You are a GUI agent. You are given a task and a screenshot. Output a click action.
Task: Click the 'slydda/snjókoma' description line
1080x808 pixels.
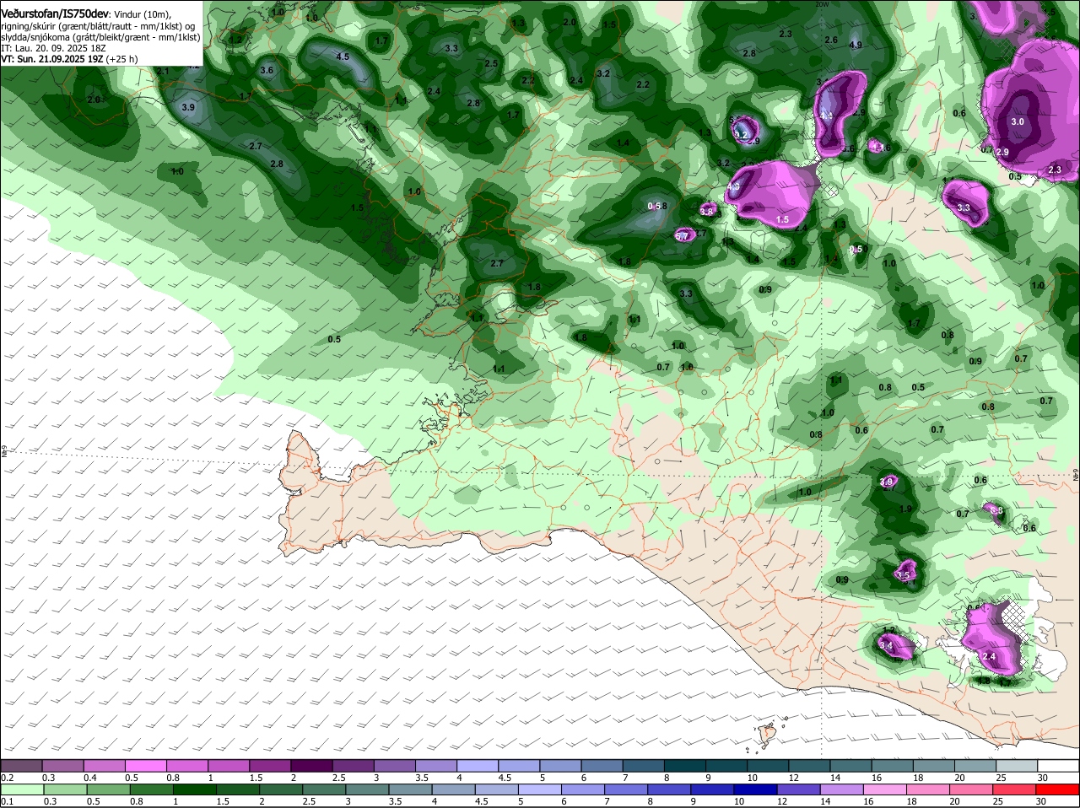point(100,37)
